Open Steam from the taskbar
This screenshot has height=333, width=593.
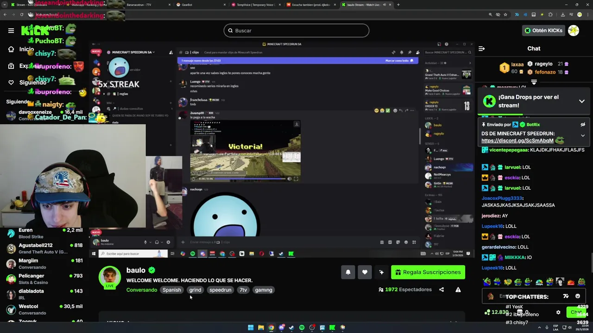click(291, 327)
